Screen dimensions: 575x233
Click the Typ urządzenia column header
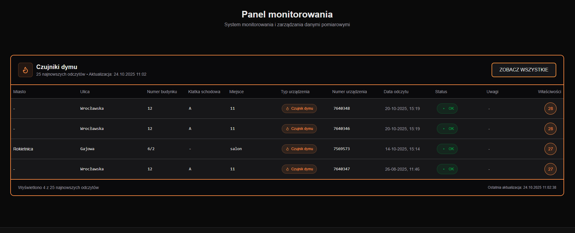point(295,92)
